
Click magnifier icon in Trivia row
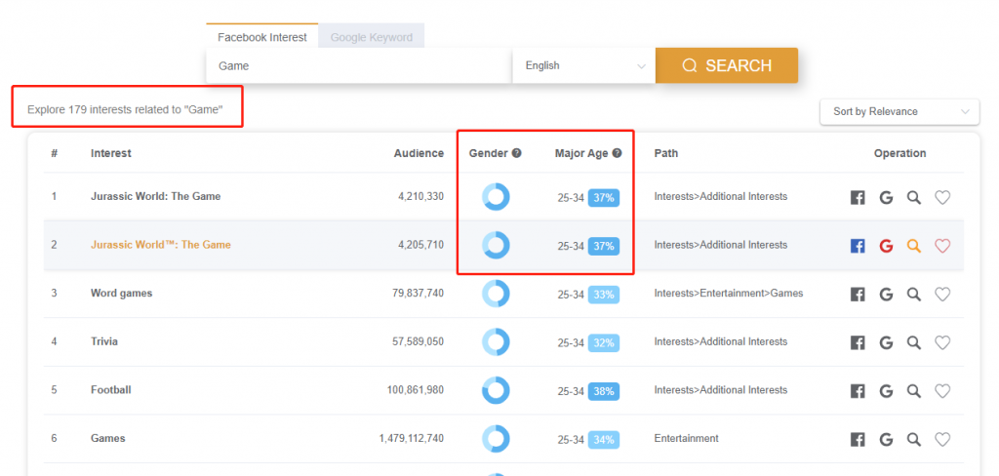point(914,342)
